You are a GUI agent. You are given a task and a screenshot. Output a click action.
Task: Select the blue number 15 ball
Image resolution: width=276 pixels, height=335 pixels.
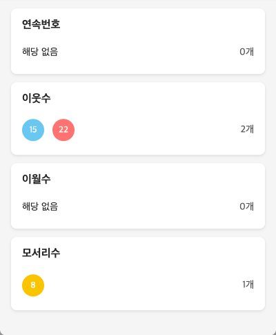pyautogui.click(x=33, y=130)
